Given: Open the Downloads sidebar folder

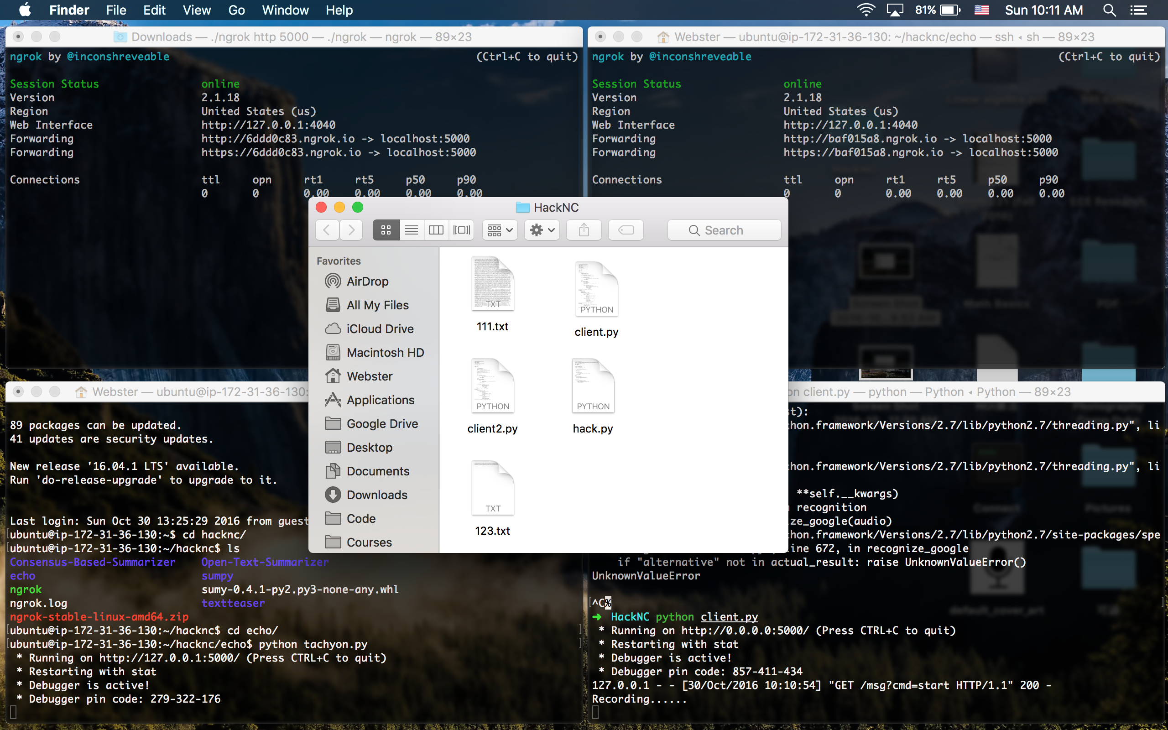Looking at the screenshot, I should tap(376, 495).
